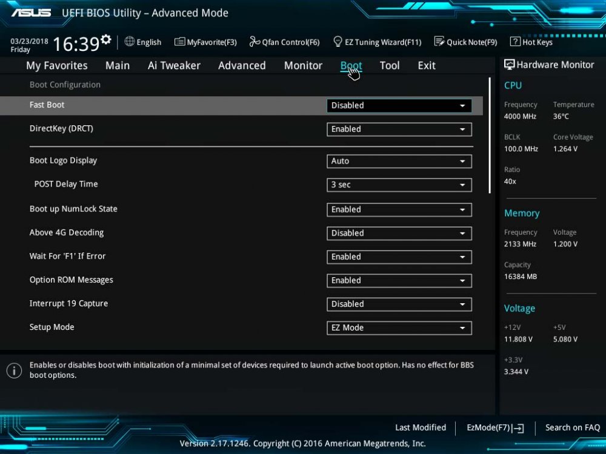Screen dimensions: 606x454
Task: Open the DirectKey (DRCT) dropdown
Action: 399,130
